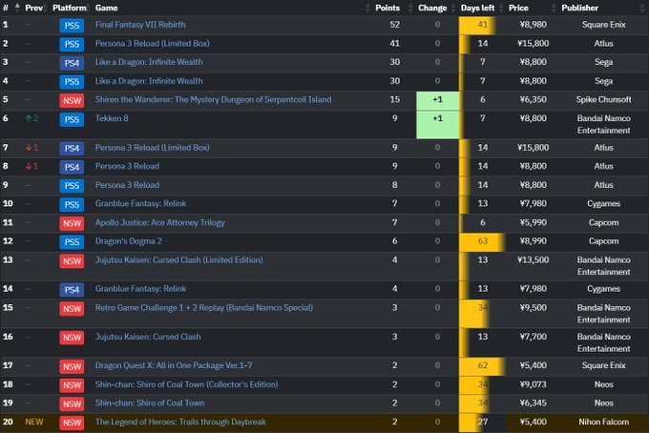Sort the table by the # rank column

click(x=10, y=8)
